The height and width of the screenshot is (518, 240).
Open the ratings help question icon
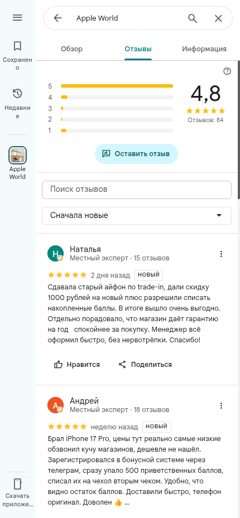click(x=227, y=71)
